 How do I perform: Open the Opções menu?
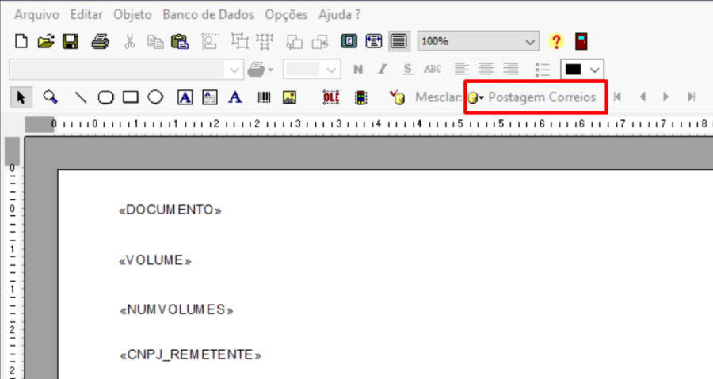(x=286, y=14)
